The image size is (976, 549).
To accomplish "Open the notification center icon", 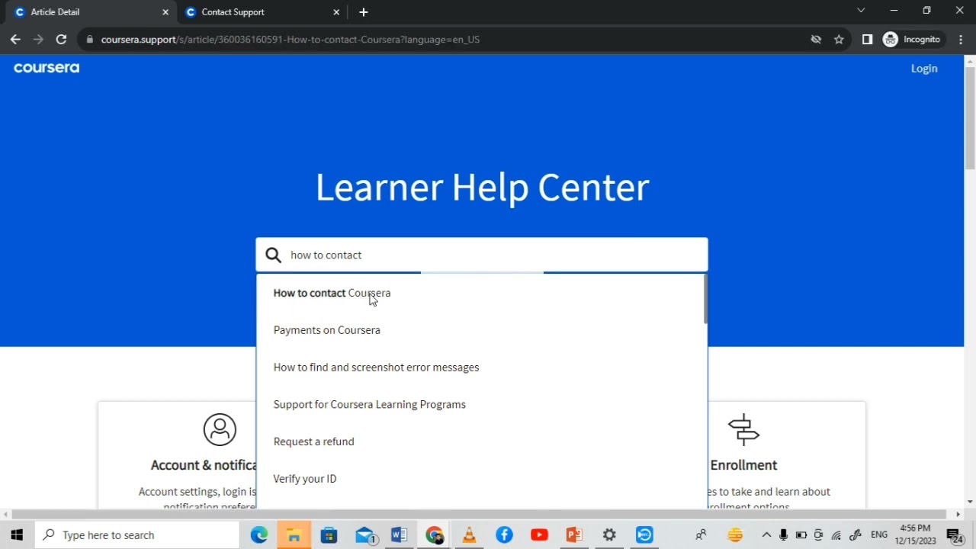I will (954, 535).
